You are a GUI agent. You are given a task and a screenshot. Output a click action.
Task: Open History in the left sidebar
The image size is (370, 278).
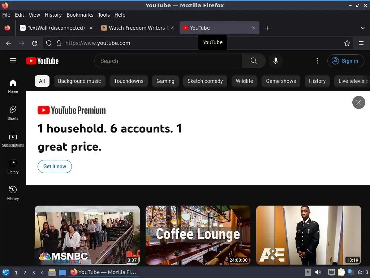pyautogui.click(x=13, y=193)
